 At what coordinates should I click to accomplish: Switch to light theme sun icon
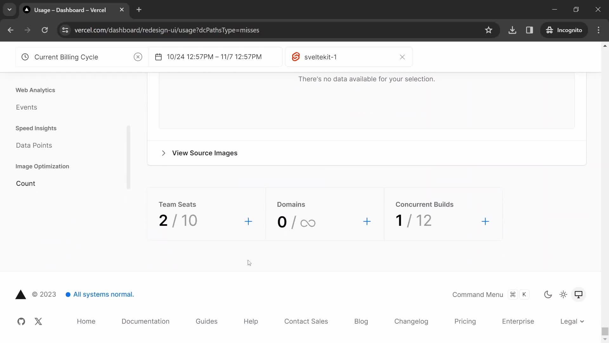563,295
